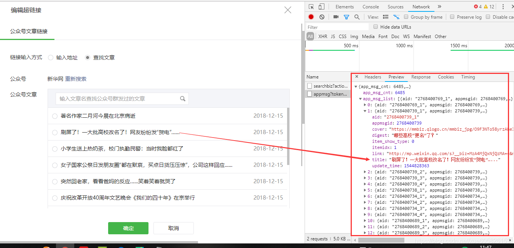This screenshot has height=248, width=514.
Task: Collapse the root app_msg_cnt JSON object
Action: click(x=356, y=86)
